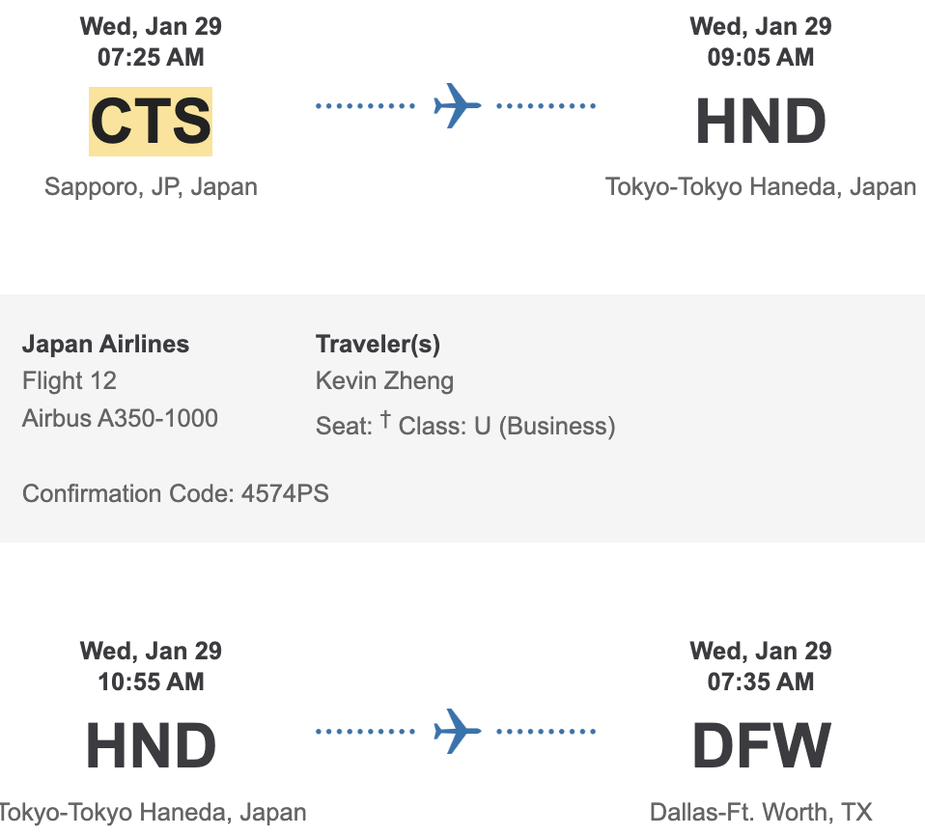Click the Sapporo, JP, Japan label
925x836 pixels.
pyautogui.click(x=151, y=186)
